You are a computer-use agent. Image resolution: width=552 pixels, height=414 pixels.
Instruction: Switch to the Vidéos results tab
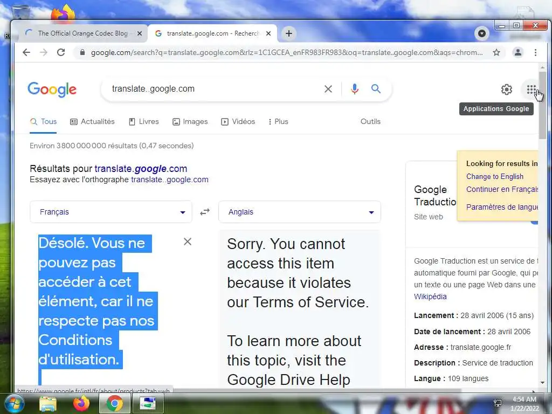(x=238, y=121)
